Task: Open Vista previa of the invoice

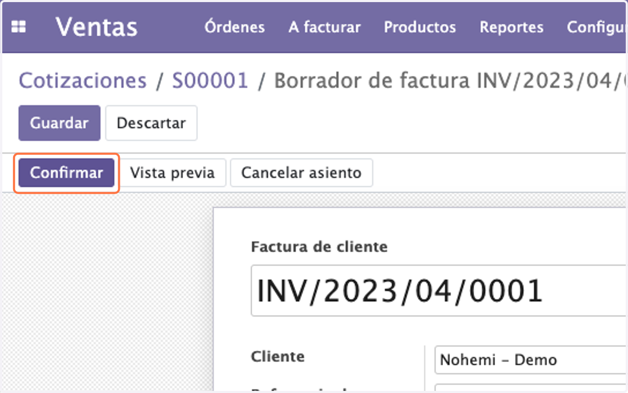Action: coord(172,173)
